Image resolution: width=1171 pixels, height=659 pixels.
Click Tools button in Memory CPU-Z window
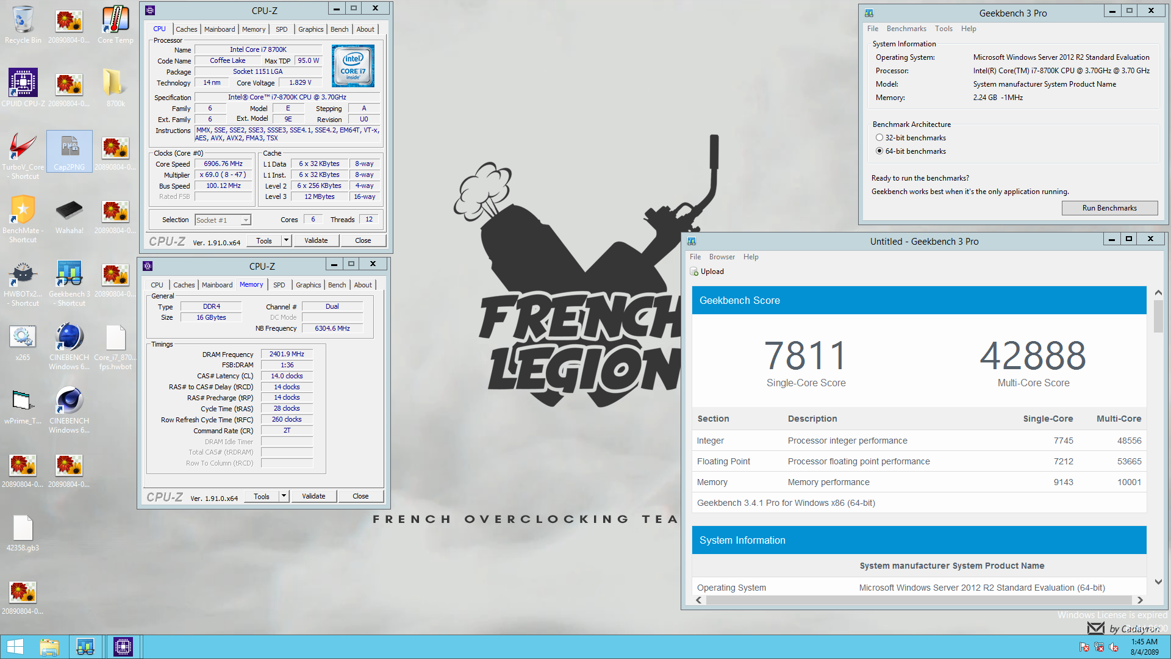tap(262, 496)
